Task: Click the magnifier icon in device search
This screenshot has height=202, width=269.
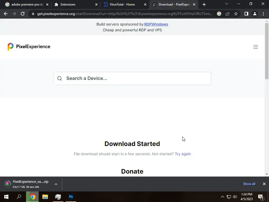Action: [60, 78]
